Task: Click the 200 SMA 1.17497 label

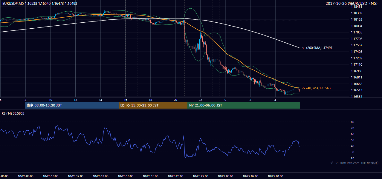Action: (317, 48)
